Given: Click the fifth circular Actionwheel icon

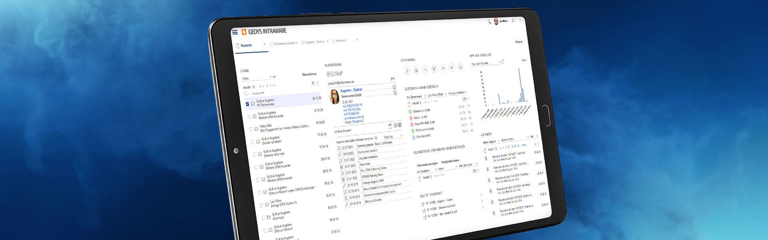Looking at the screenshot, I should click(x=443, y=68).
